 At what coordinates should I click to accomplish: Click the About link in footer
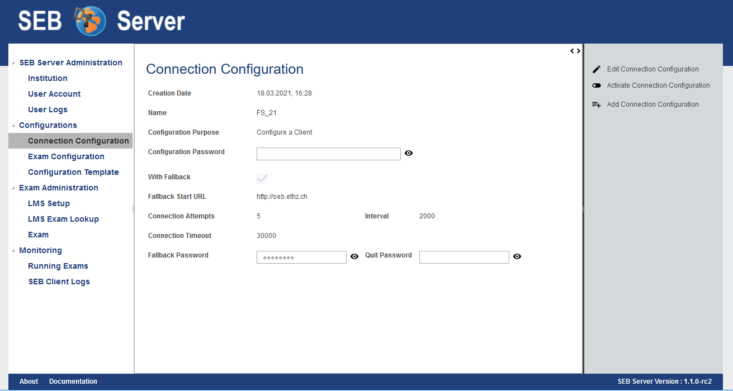pyautogui.click(x=29, y=382)
